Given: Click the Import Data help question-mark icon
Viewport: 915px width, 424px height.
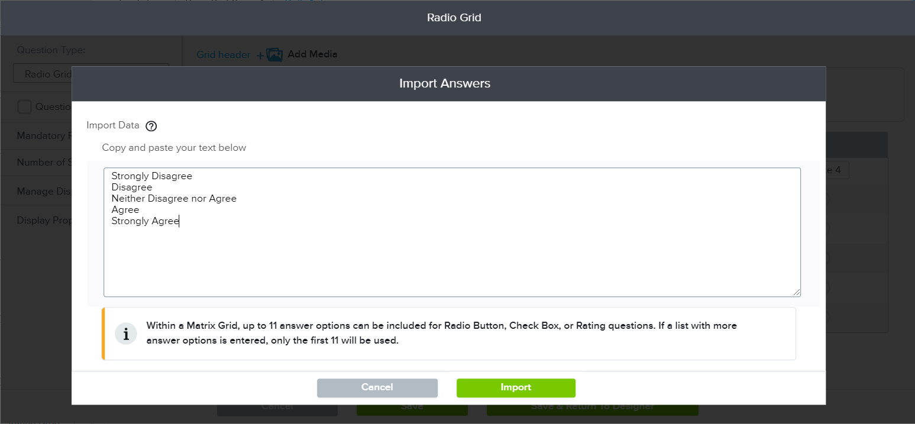Looking at the screenshot, I should 151,126.
